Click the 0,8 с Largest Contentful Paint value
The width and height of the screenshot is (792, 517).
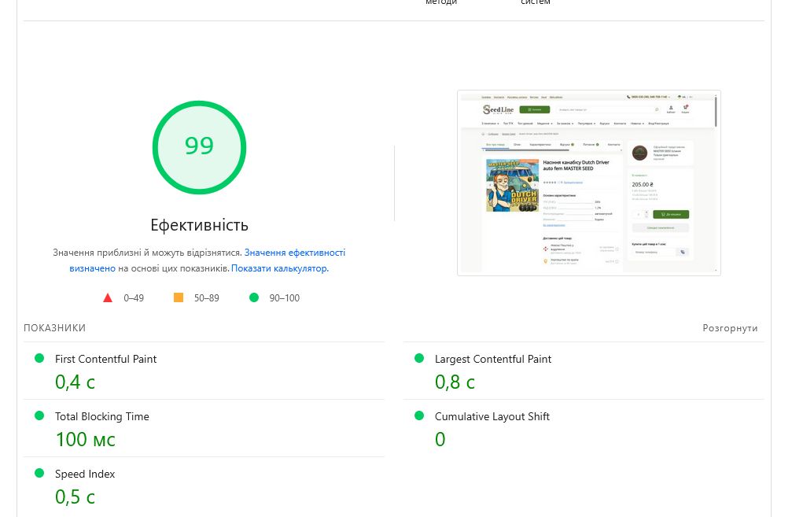point(455,382)
